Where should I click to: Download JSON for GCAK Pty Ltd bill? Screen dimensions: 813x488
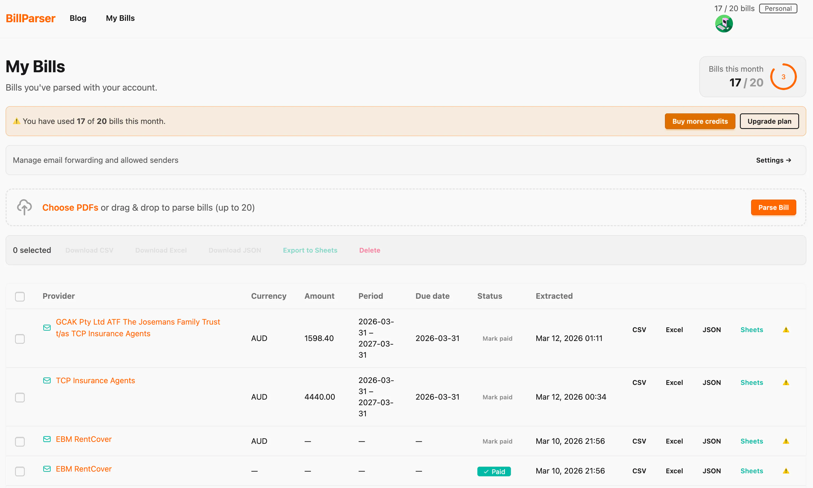click(711, 330)
